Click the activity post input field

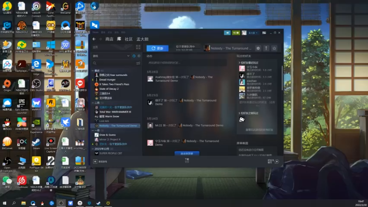pos(187,63)
